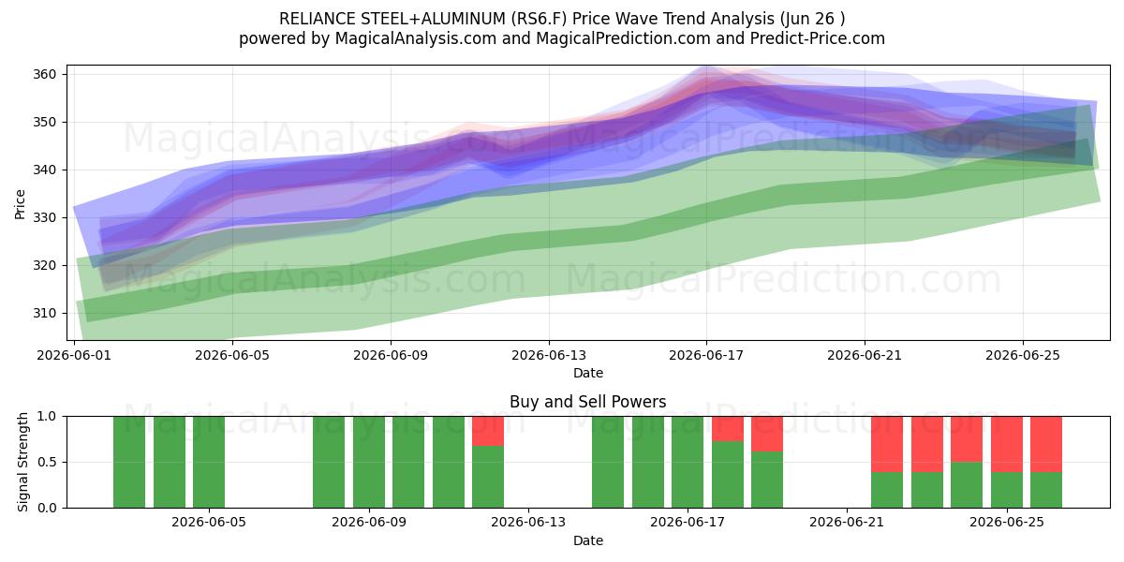Screen dimensions: 1124x562
Task: Click the 2026-06-13 date tick on the price chart
Action: (549, 356)
